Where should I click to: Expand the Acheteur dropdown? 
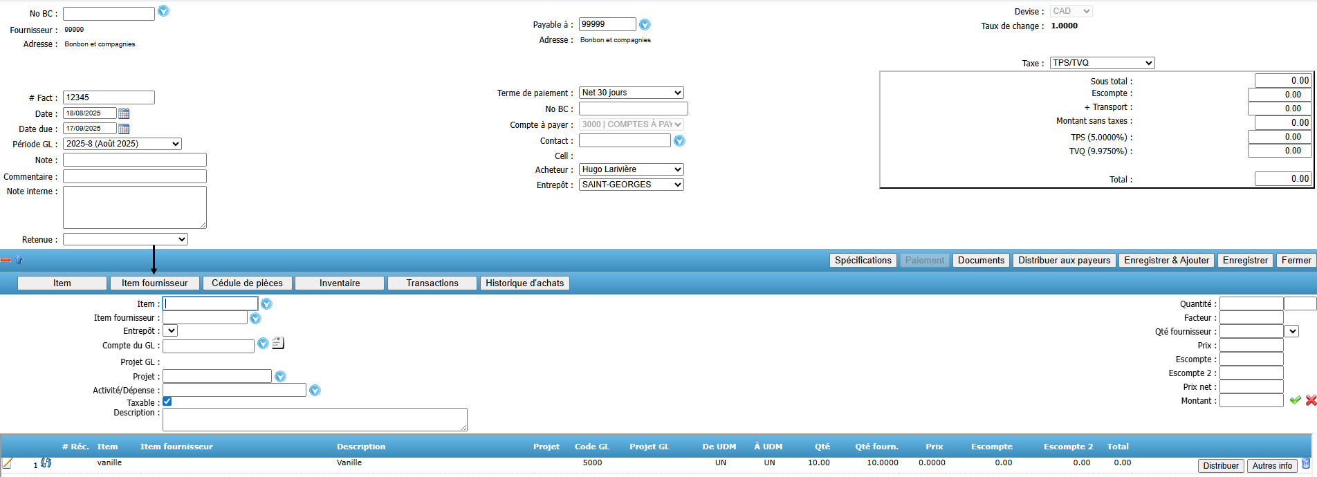click(x=631, y=169)
